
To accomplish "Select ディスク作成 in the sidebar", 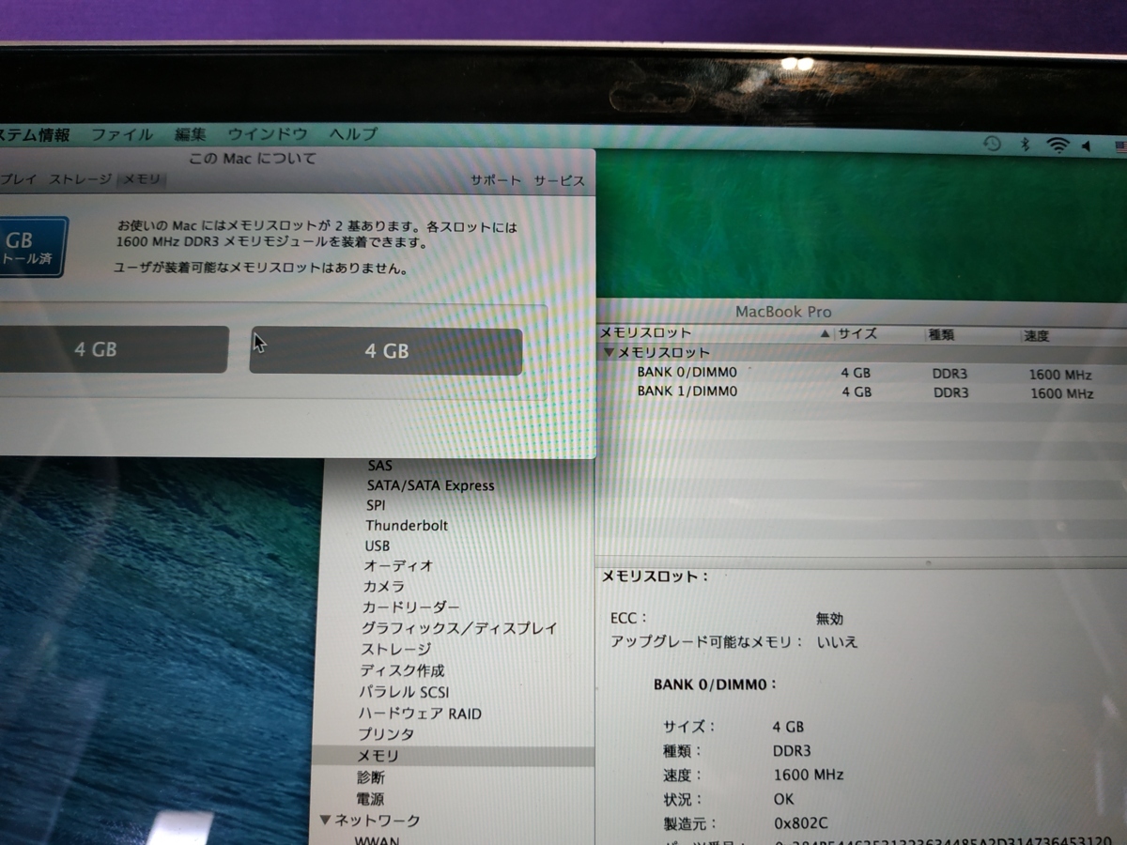I will [403, 670].
